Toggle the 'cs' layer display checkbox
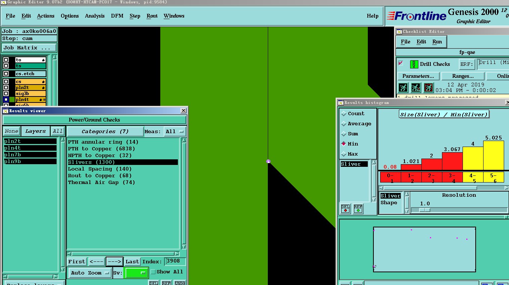This screenshot has width=509, height=285. [6, 82]
